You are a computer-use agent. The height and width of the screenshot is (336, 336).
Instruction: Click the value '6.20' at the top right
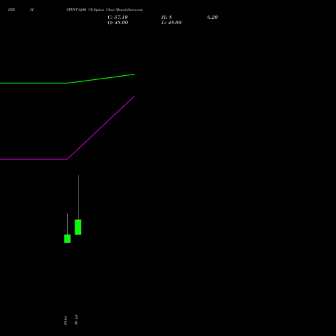tap(212, 17)
